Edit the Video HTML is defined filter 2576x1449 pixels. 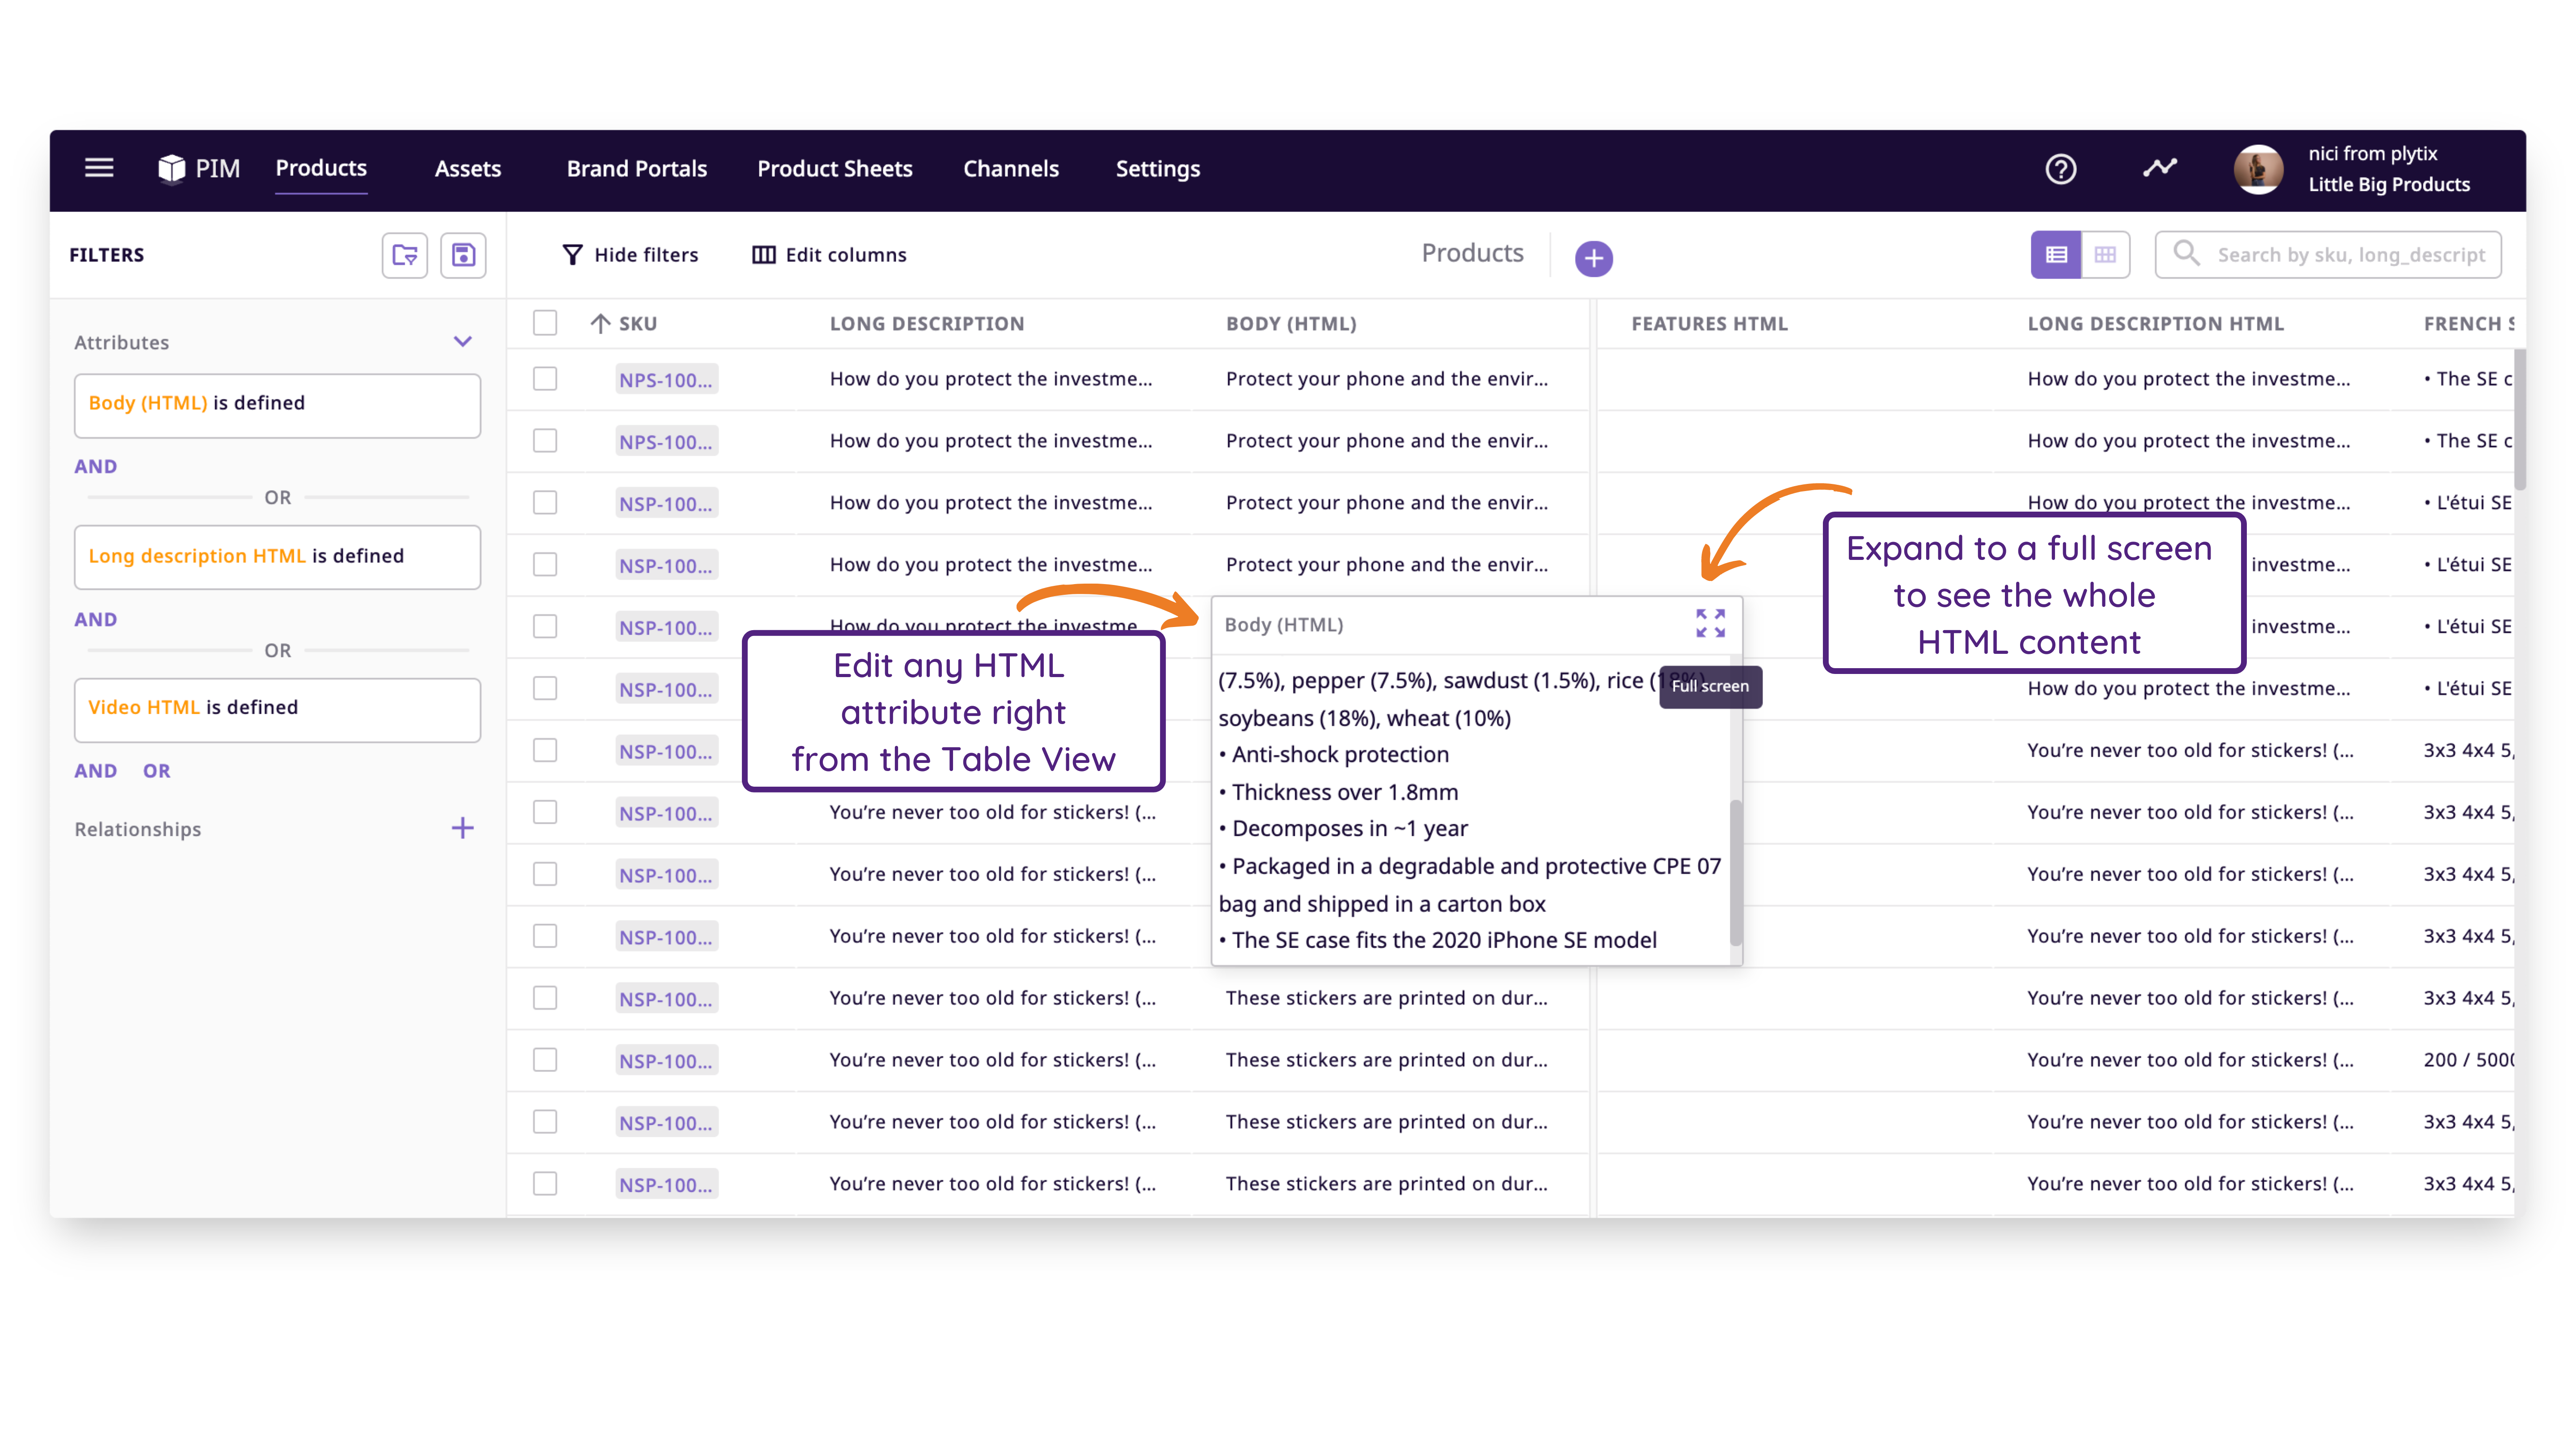pyautogui.click(x=277, y=710)
